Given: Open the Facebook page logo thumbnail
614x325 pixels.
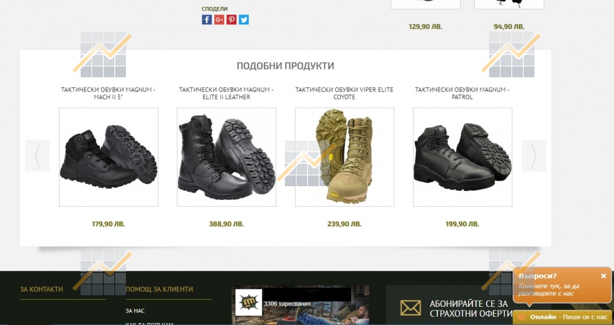Looking at the screenshot, I should tap(248, 303).
